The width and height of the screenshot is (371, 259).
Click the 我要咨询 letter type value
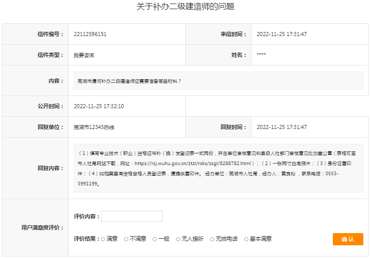pos(84,55)
